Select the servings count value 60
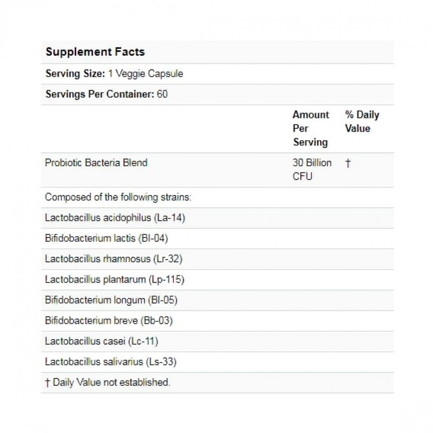This screenshot has width=433, height=433. (x=162, y=94)
